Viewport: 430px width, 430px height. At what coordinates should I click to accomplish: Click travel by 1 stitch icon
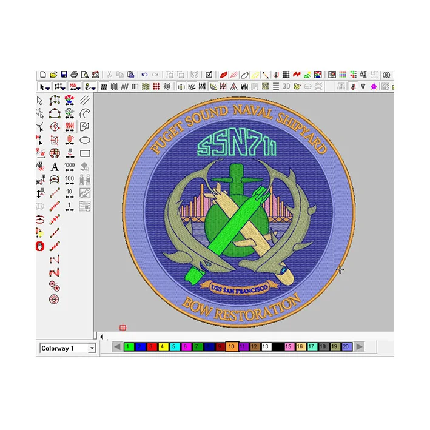pyautogui.click(x=69, y=206)
